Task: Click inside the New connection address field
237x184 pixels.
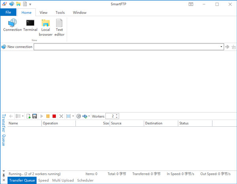Action: 126,47
